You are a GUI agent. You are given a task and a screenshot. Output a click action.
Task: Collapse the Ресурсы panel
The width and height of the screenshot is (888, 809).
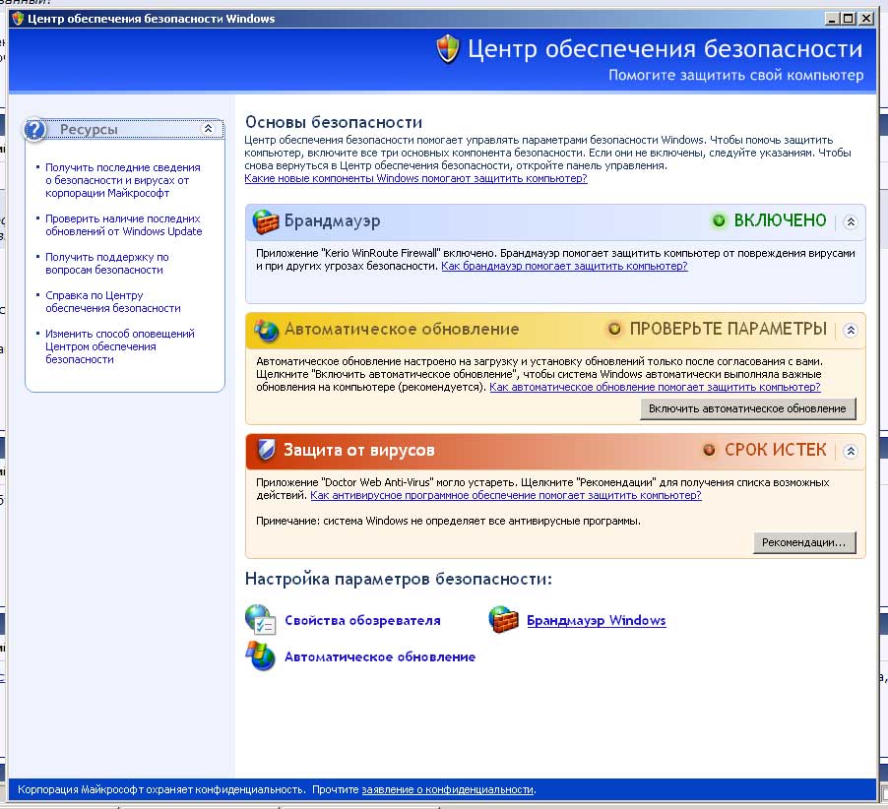[x=208, y=129]
